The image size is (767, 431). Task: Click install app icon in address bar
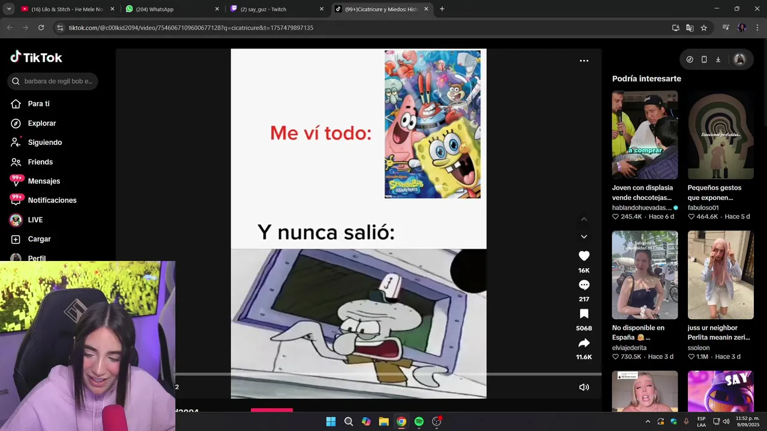click(676, 28)
